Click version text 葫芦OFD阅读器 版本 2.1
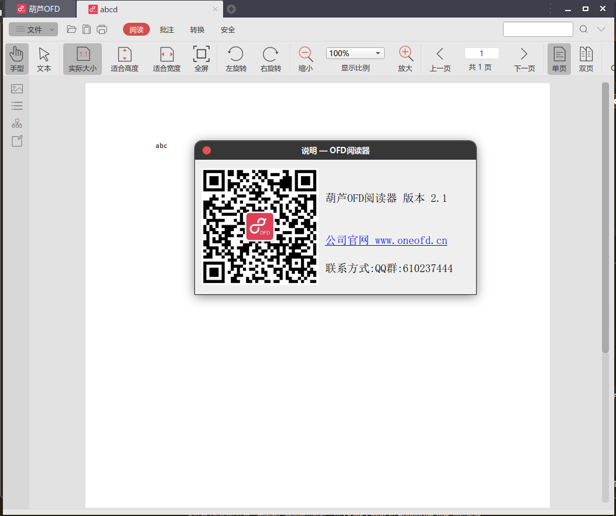The image size is (616, 516). [x=386, y=198]
